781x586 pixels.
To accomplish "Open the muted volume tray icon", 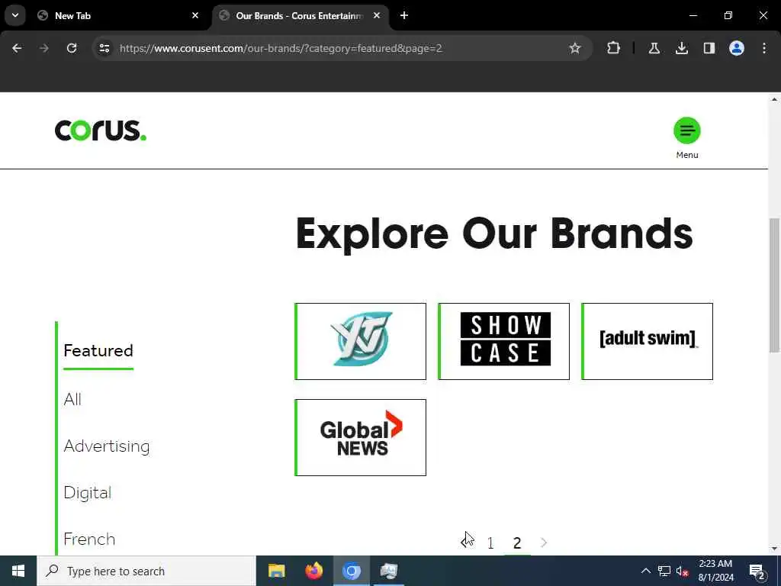I will click(x=683, y=571).
